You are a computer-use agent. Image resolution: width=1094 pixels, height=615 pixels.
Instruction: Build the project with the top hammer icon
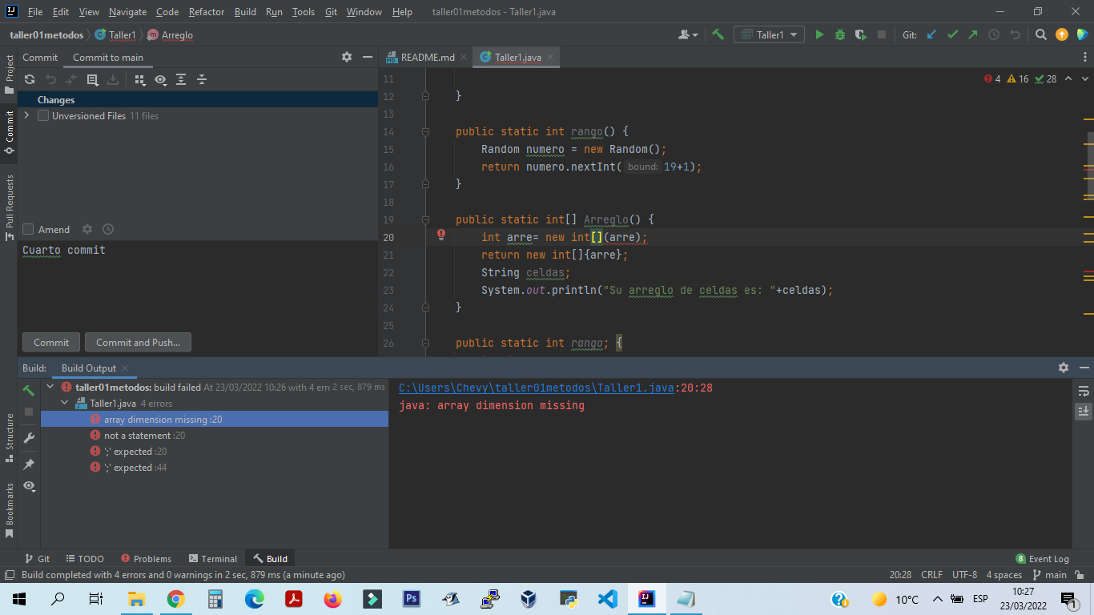[718, 34]
